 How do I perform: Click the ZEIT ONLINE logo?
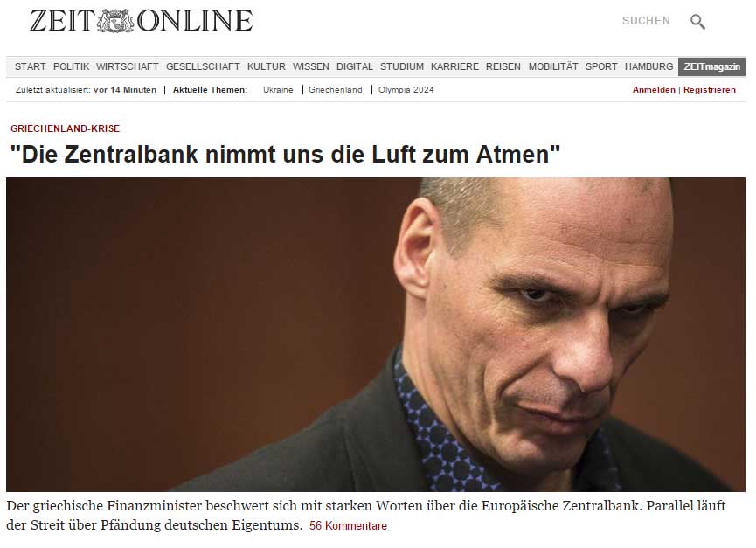click(x=142, y=21)
